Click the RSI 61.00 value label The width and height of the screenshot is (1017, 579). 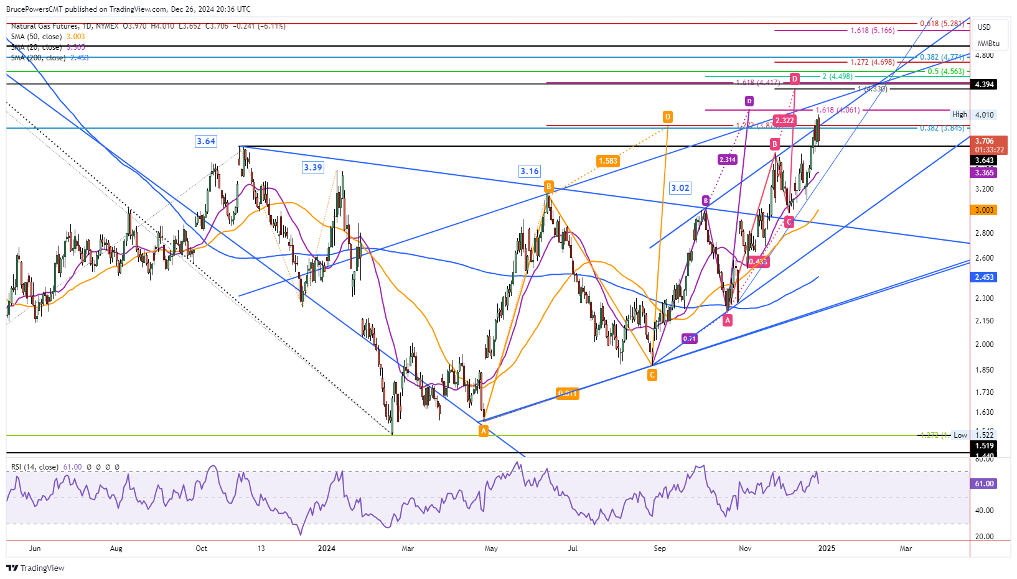tap(984, 483)
